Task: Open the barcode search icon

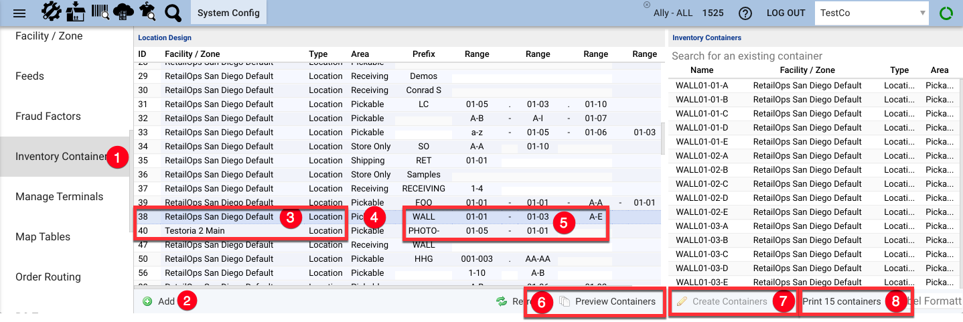Action: tap(100, 13)
